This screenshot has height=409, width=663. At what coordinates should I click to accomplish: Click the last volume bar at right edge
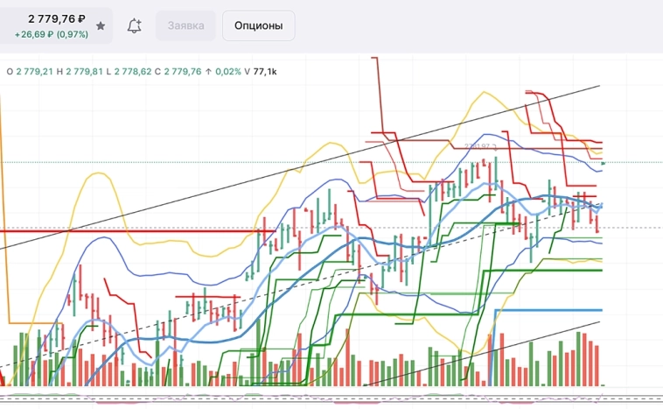click(x=600, y=367)
